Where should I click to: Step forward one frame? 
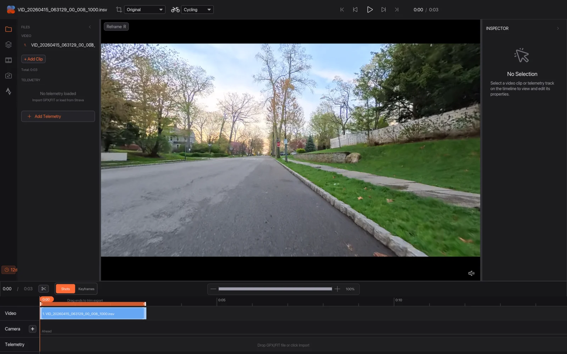(383, 10)
